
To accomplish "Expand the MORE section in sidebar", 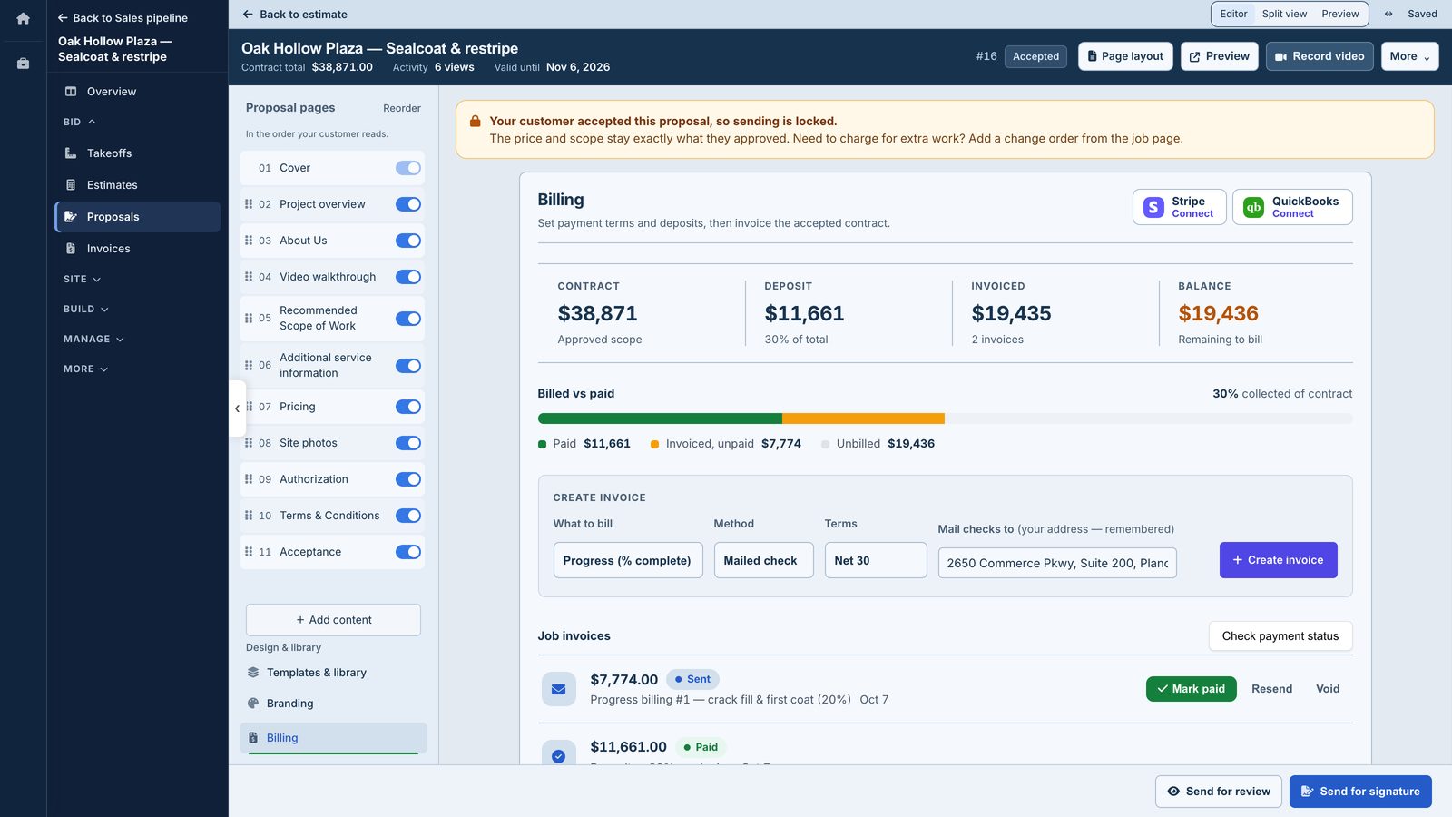I will [x=86, y=369].
